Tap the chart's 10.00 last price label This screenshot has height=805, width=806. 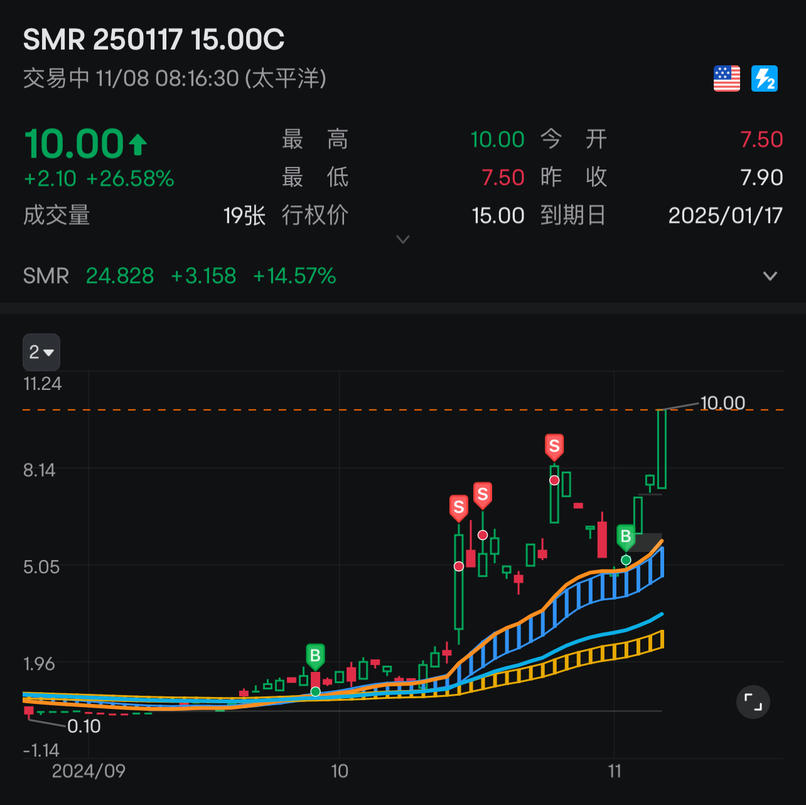(723, 403)
